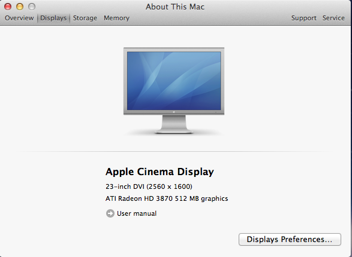Open the Support section
352x257 pixels.
pos(304,18)
